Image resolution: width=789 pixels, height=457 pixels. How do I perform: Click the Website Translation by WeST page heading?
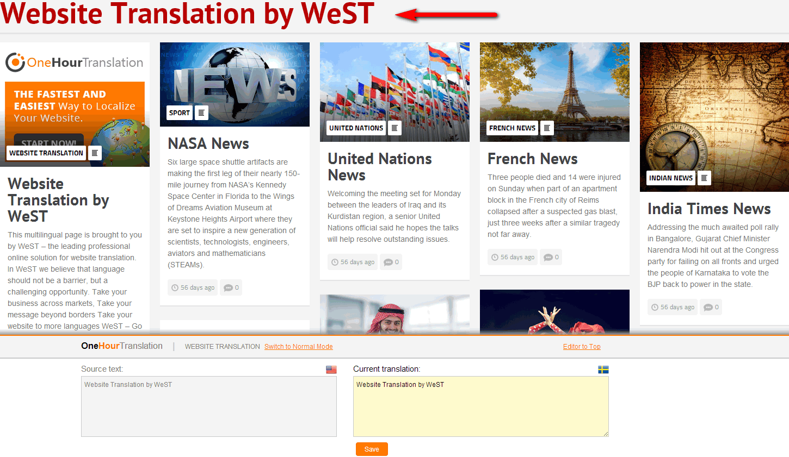(x=187, y=13)
